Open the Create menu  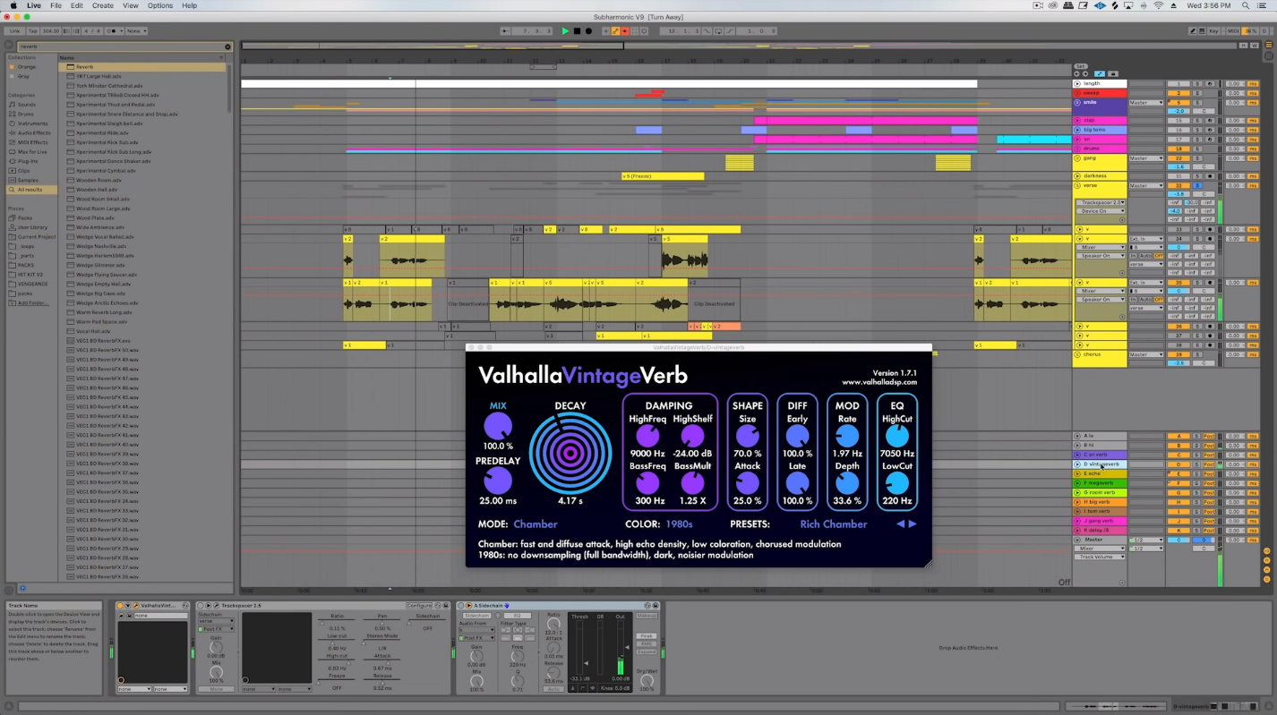pyautogui.click(x=103, y=5)
